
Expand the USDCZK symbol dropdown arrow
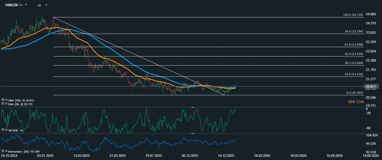(x=26, y=5)
